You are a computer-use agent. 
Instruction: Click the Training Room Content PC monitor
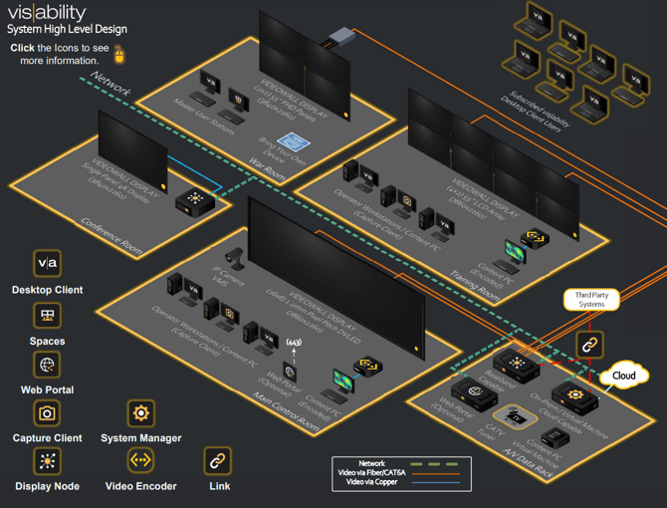point(515,252)
